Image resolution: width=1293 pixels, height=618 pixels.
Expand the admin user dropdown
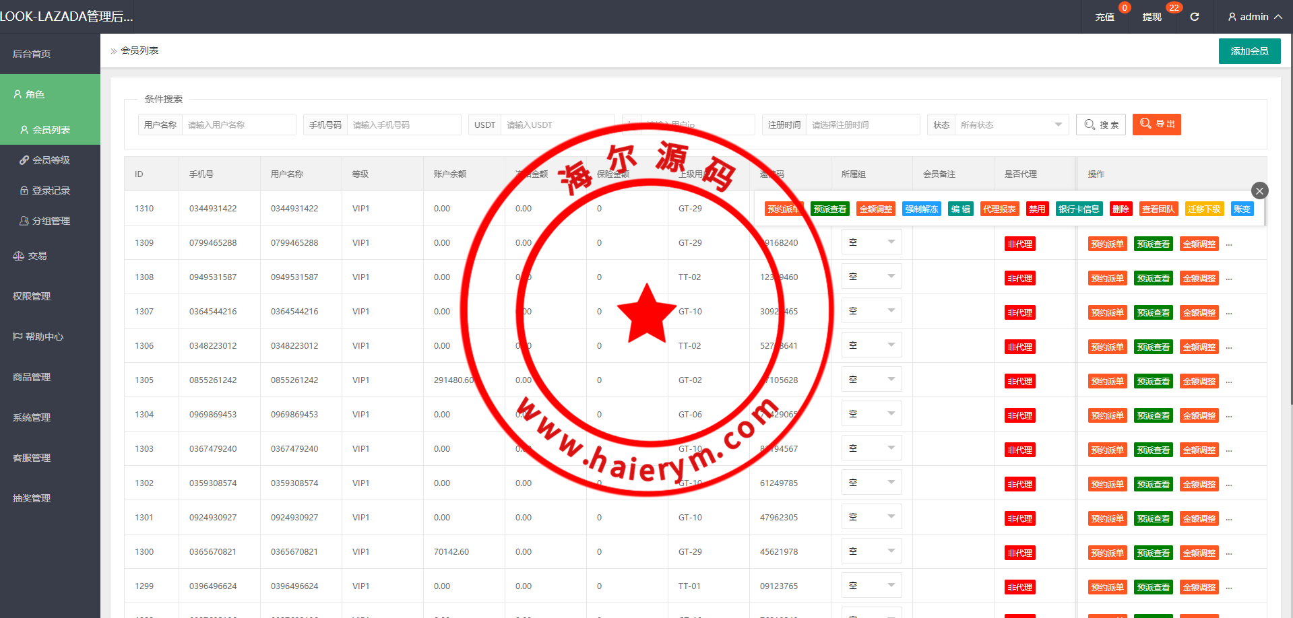(x=1255, y=17)
